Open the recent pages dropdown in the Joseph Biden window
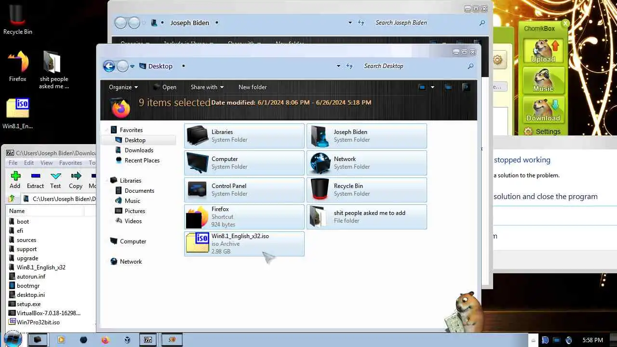The height and width of the screenshot is (347, 617). tap(144, 23)
